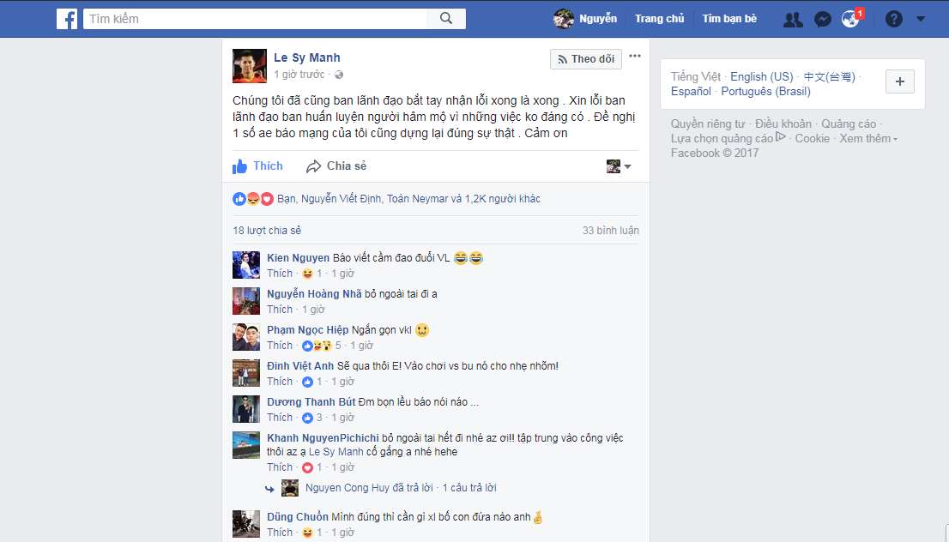The width and height of the screenshot is (949, 542).
Task: Toggle the Thích like on the post
Action: [257, 166]
